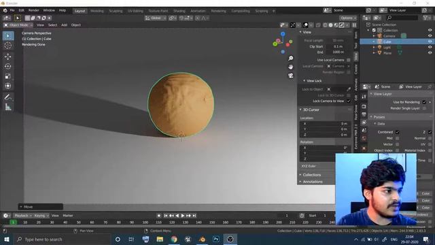
Task: Expand the Collections panel
Action: [300, 175]
